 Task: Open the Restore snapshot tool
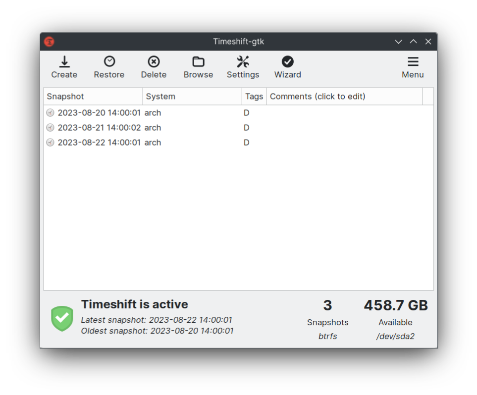[x=108, y=67]
